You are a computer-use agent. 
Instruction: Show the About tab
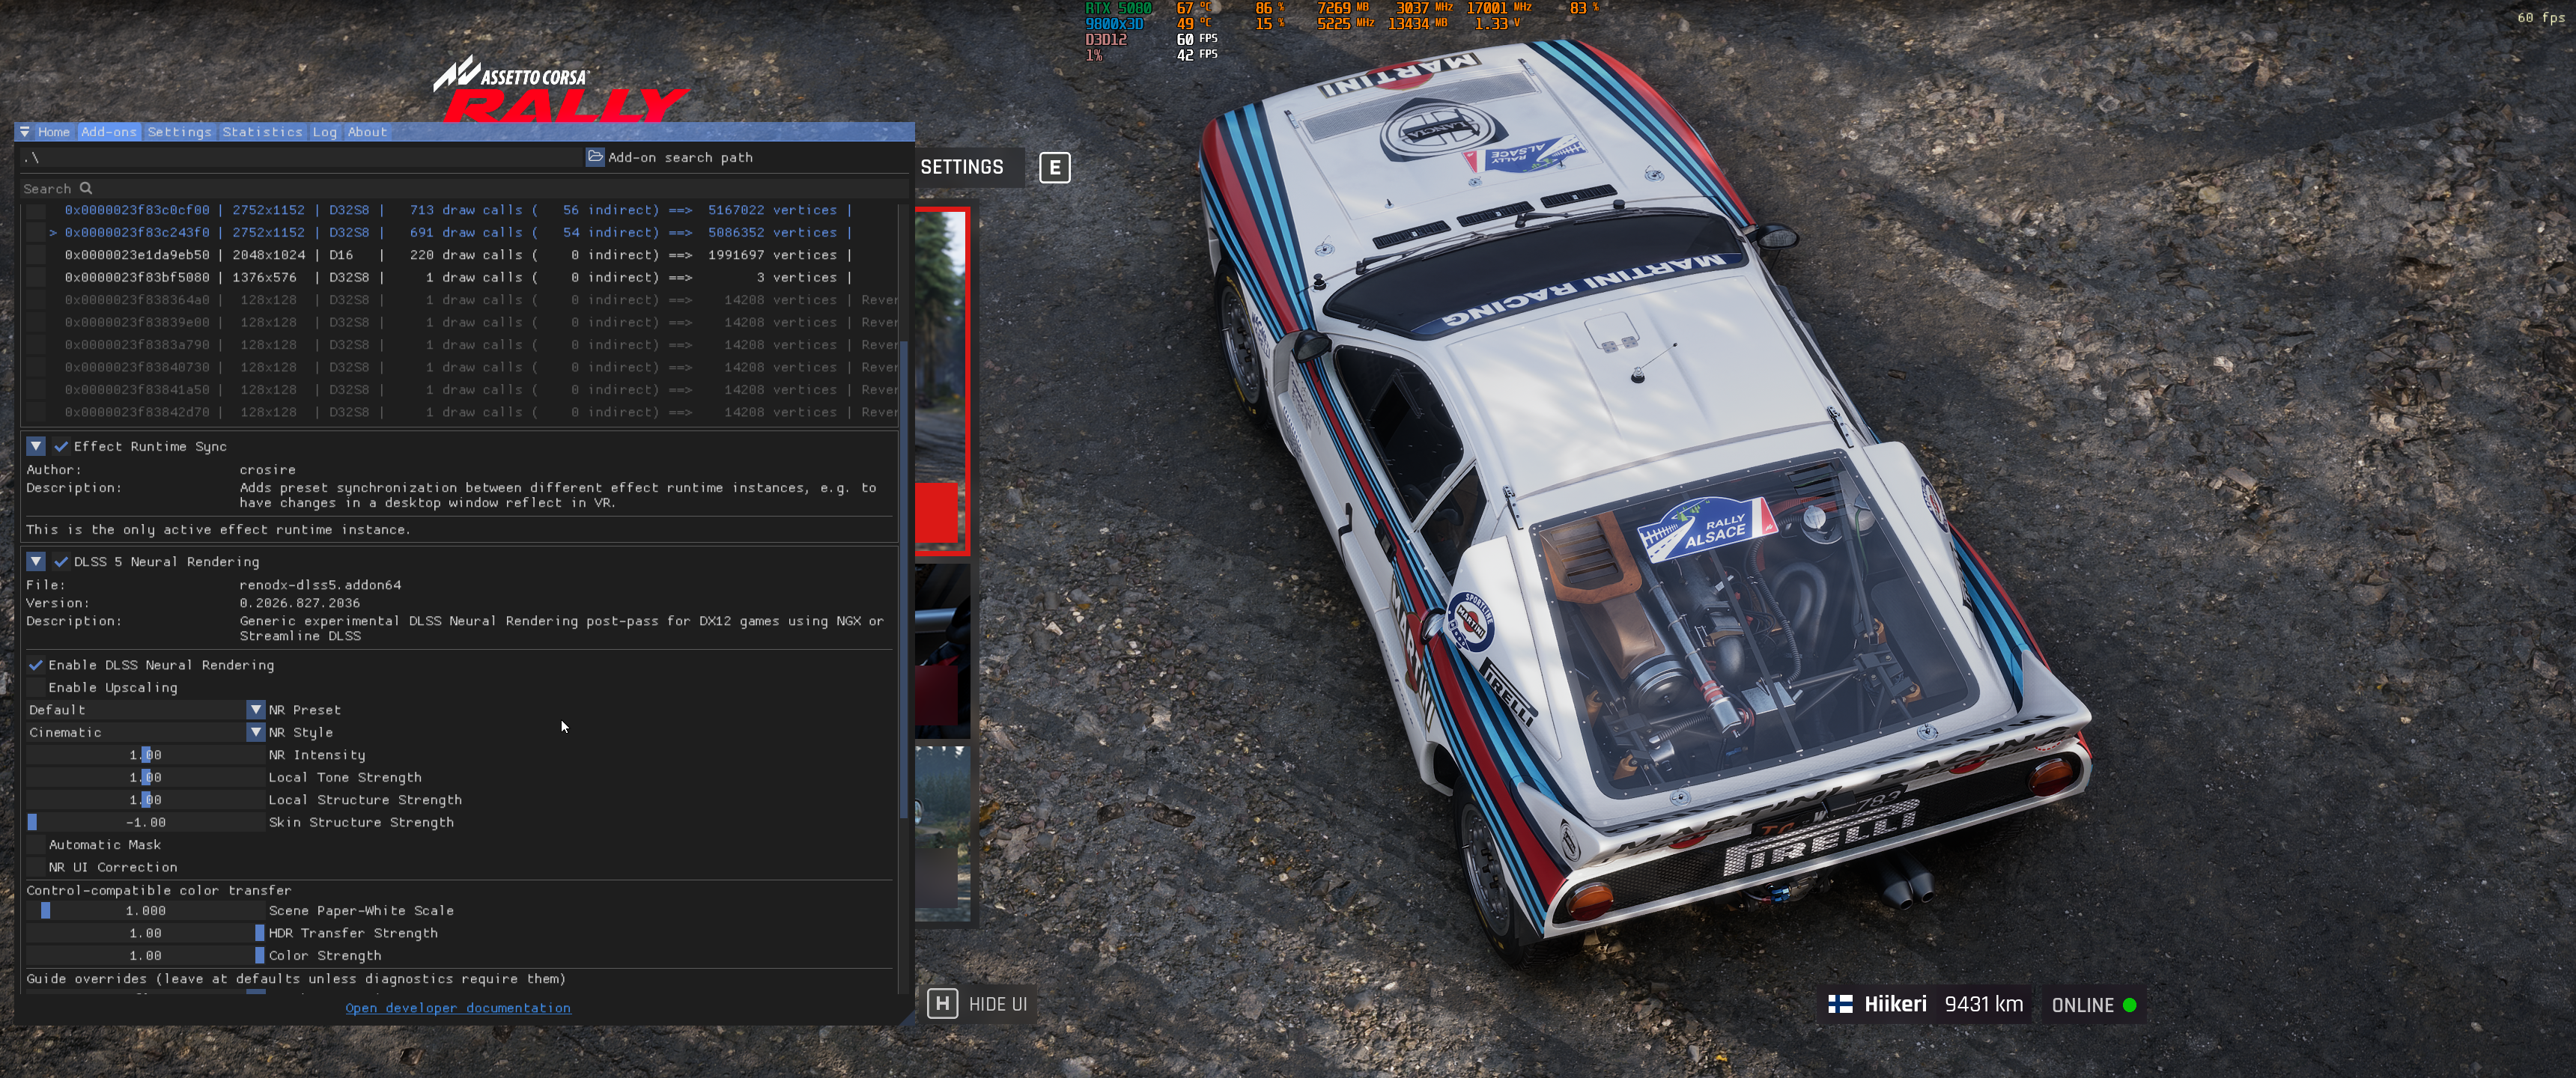(x=367, y=132)
